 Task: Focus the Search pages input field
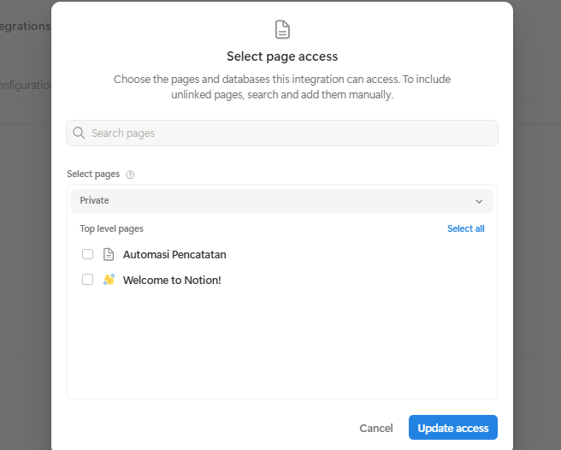(x=291, y=133)
